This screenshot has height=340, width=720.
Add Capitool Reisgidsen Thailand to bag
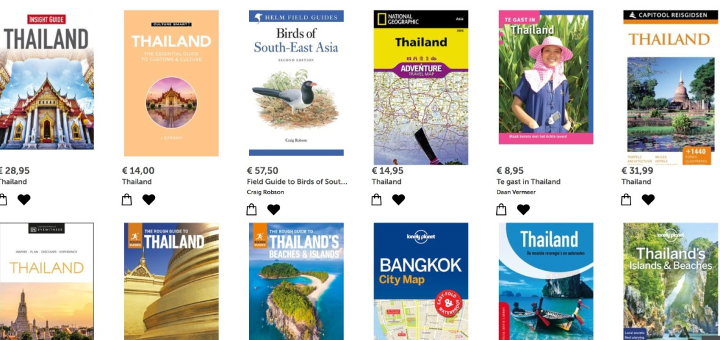coord(627,199)
